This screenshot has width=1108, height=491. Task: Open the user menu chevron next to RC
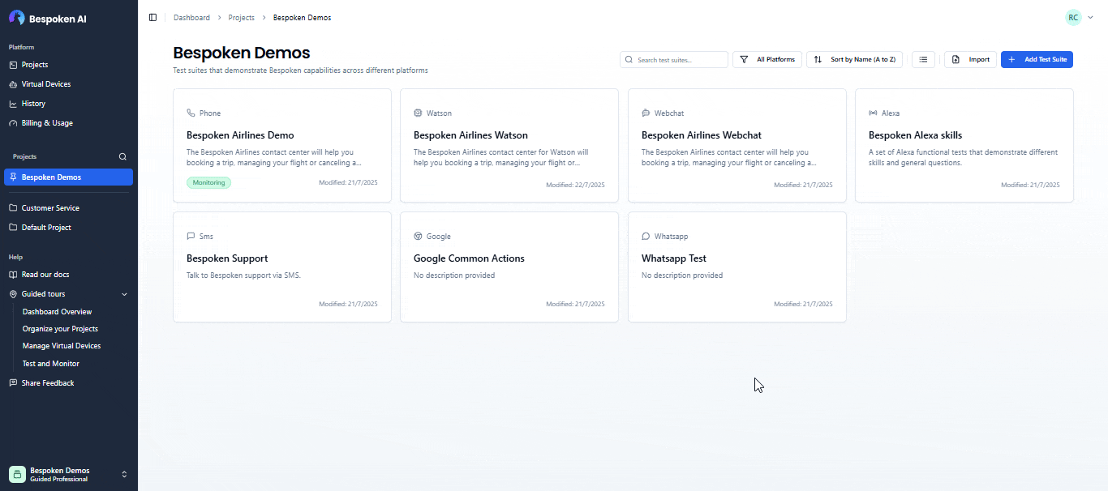[1091, 17]
